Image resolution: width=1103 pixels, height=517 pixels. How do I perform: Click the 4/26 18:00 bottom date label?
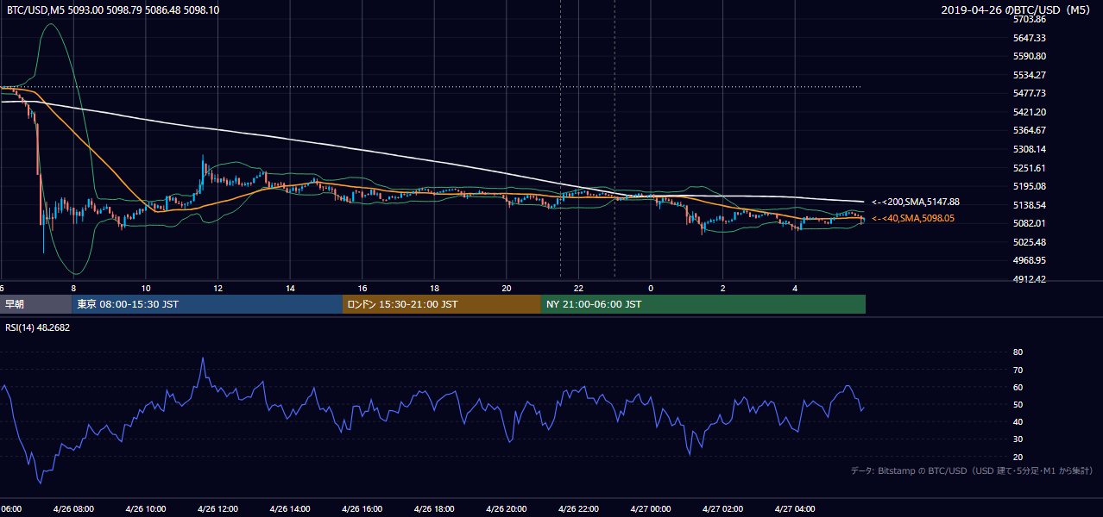[434, 509]
